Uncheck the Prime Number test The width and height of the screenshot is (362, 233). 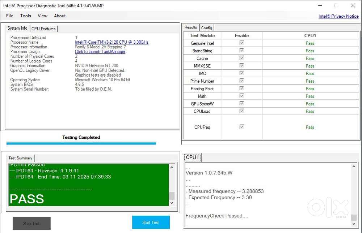click(x=241, y=81)
